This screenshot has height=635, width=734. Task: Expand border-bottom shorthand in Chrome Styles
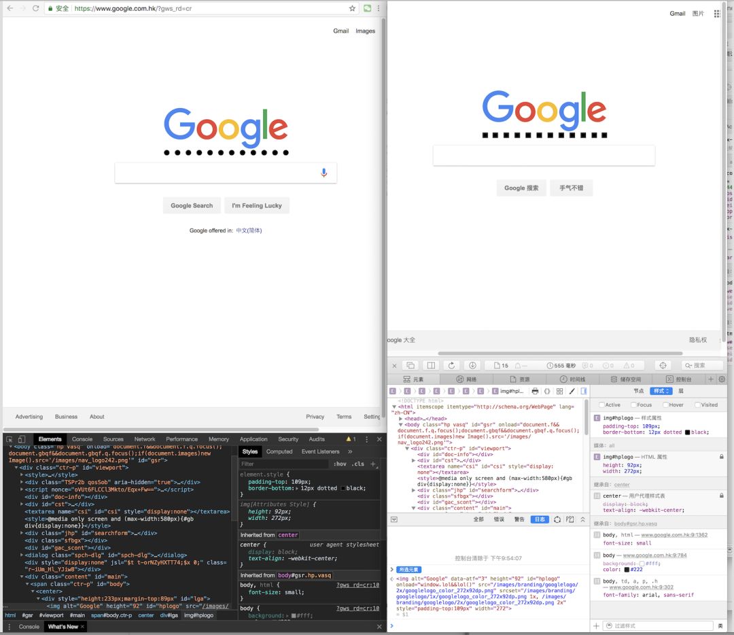(x=297, y=488)
